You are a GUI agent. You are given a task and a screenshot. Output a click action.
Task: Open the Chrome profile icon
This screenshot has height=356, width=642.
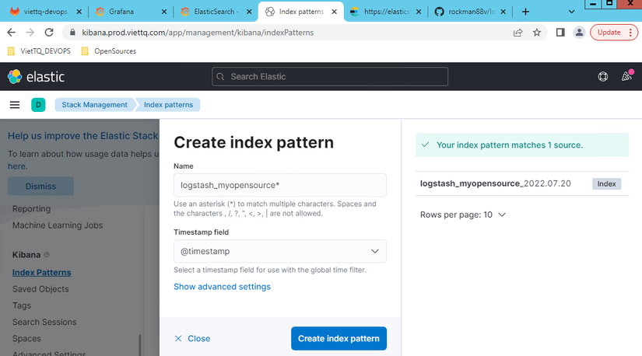(x=579, y=33)
